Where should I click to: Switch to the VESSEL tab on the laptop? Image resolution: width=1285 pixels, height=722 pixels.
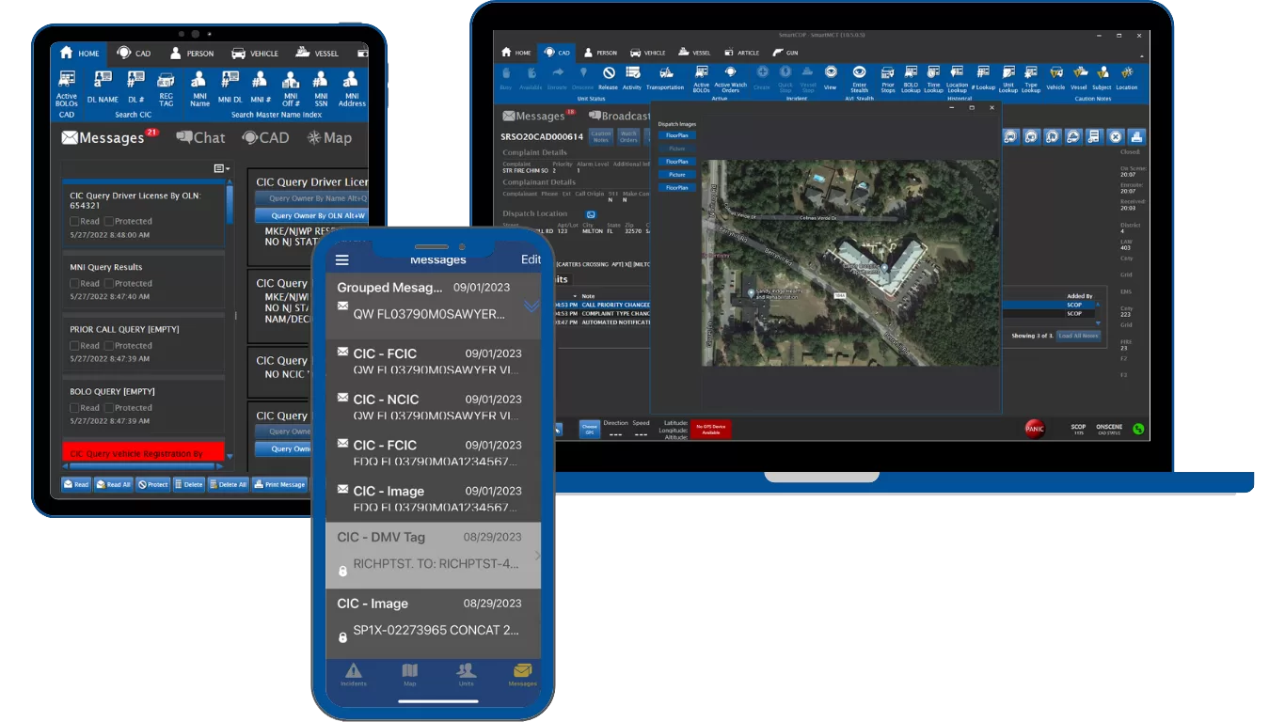[694, 53]
